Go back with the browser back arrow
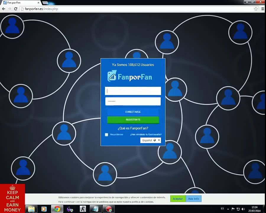The height and width of the screenshot is (213, 266). [x=4, y=9]
